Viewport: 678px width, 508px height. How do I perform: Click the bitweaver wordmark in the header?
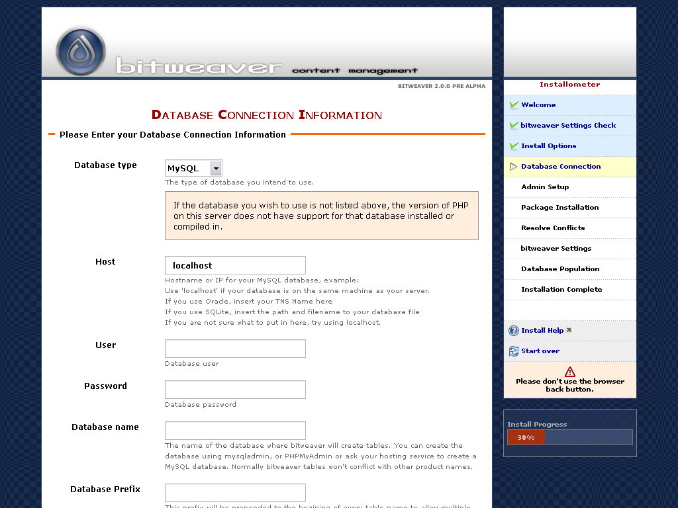[x=199, y=66]
